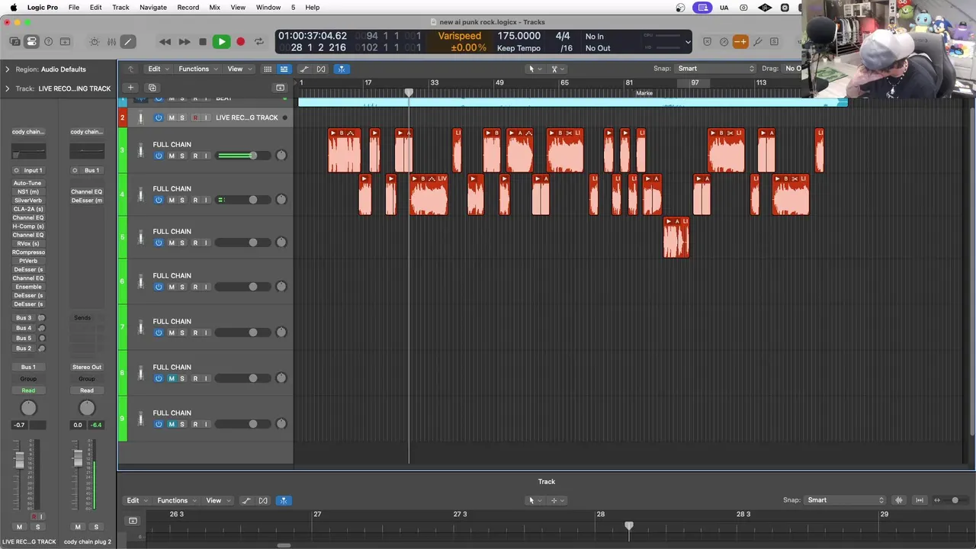
Task: Open the Mixer button
Action: click(x=111, y=42)
